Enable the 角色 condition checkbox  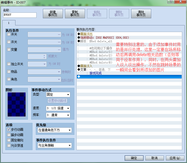9,79
